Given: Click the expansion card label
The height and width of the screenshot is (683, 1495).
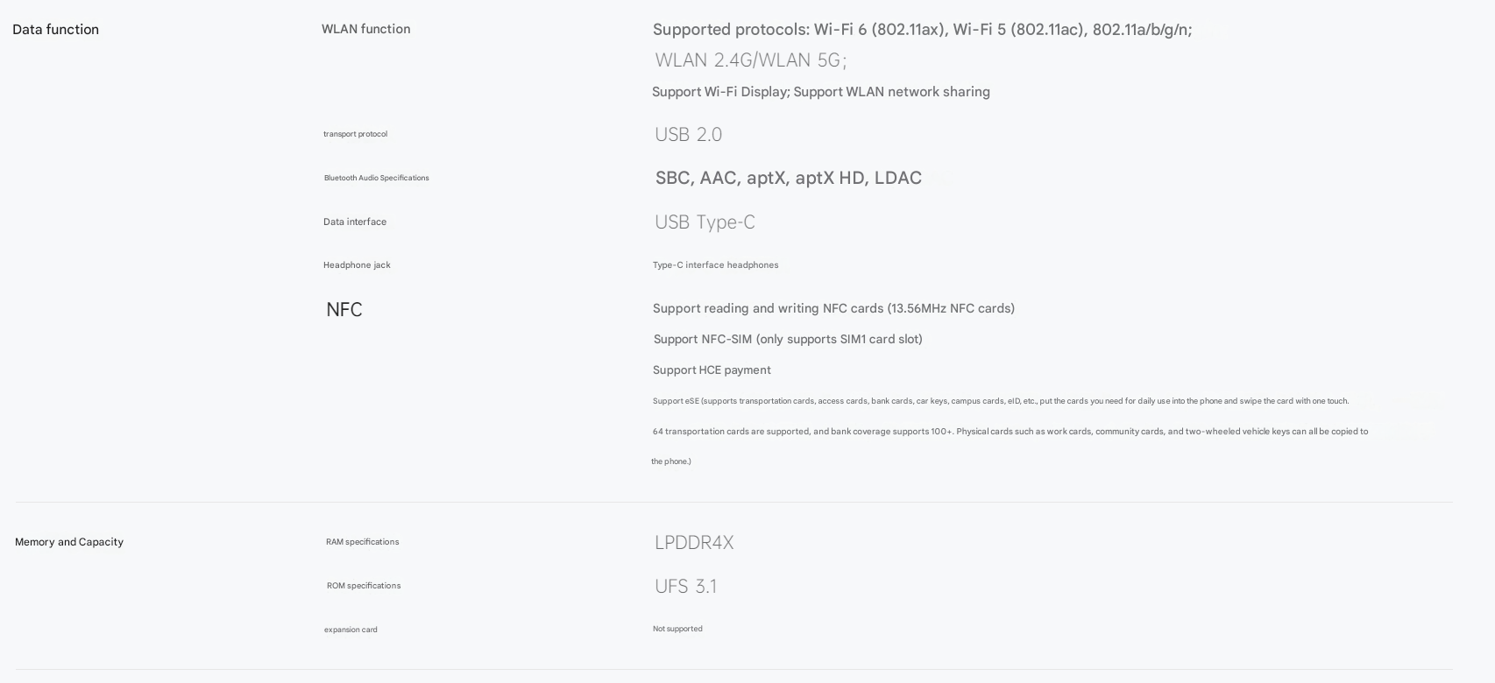Looking at the screenshot, I should point(351,630).
